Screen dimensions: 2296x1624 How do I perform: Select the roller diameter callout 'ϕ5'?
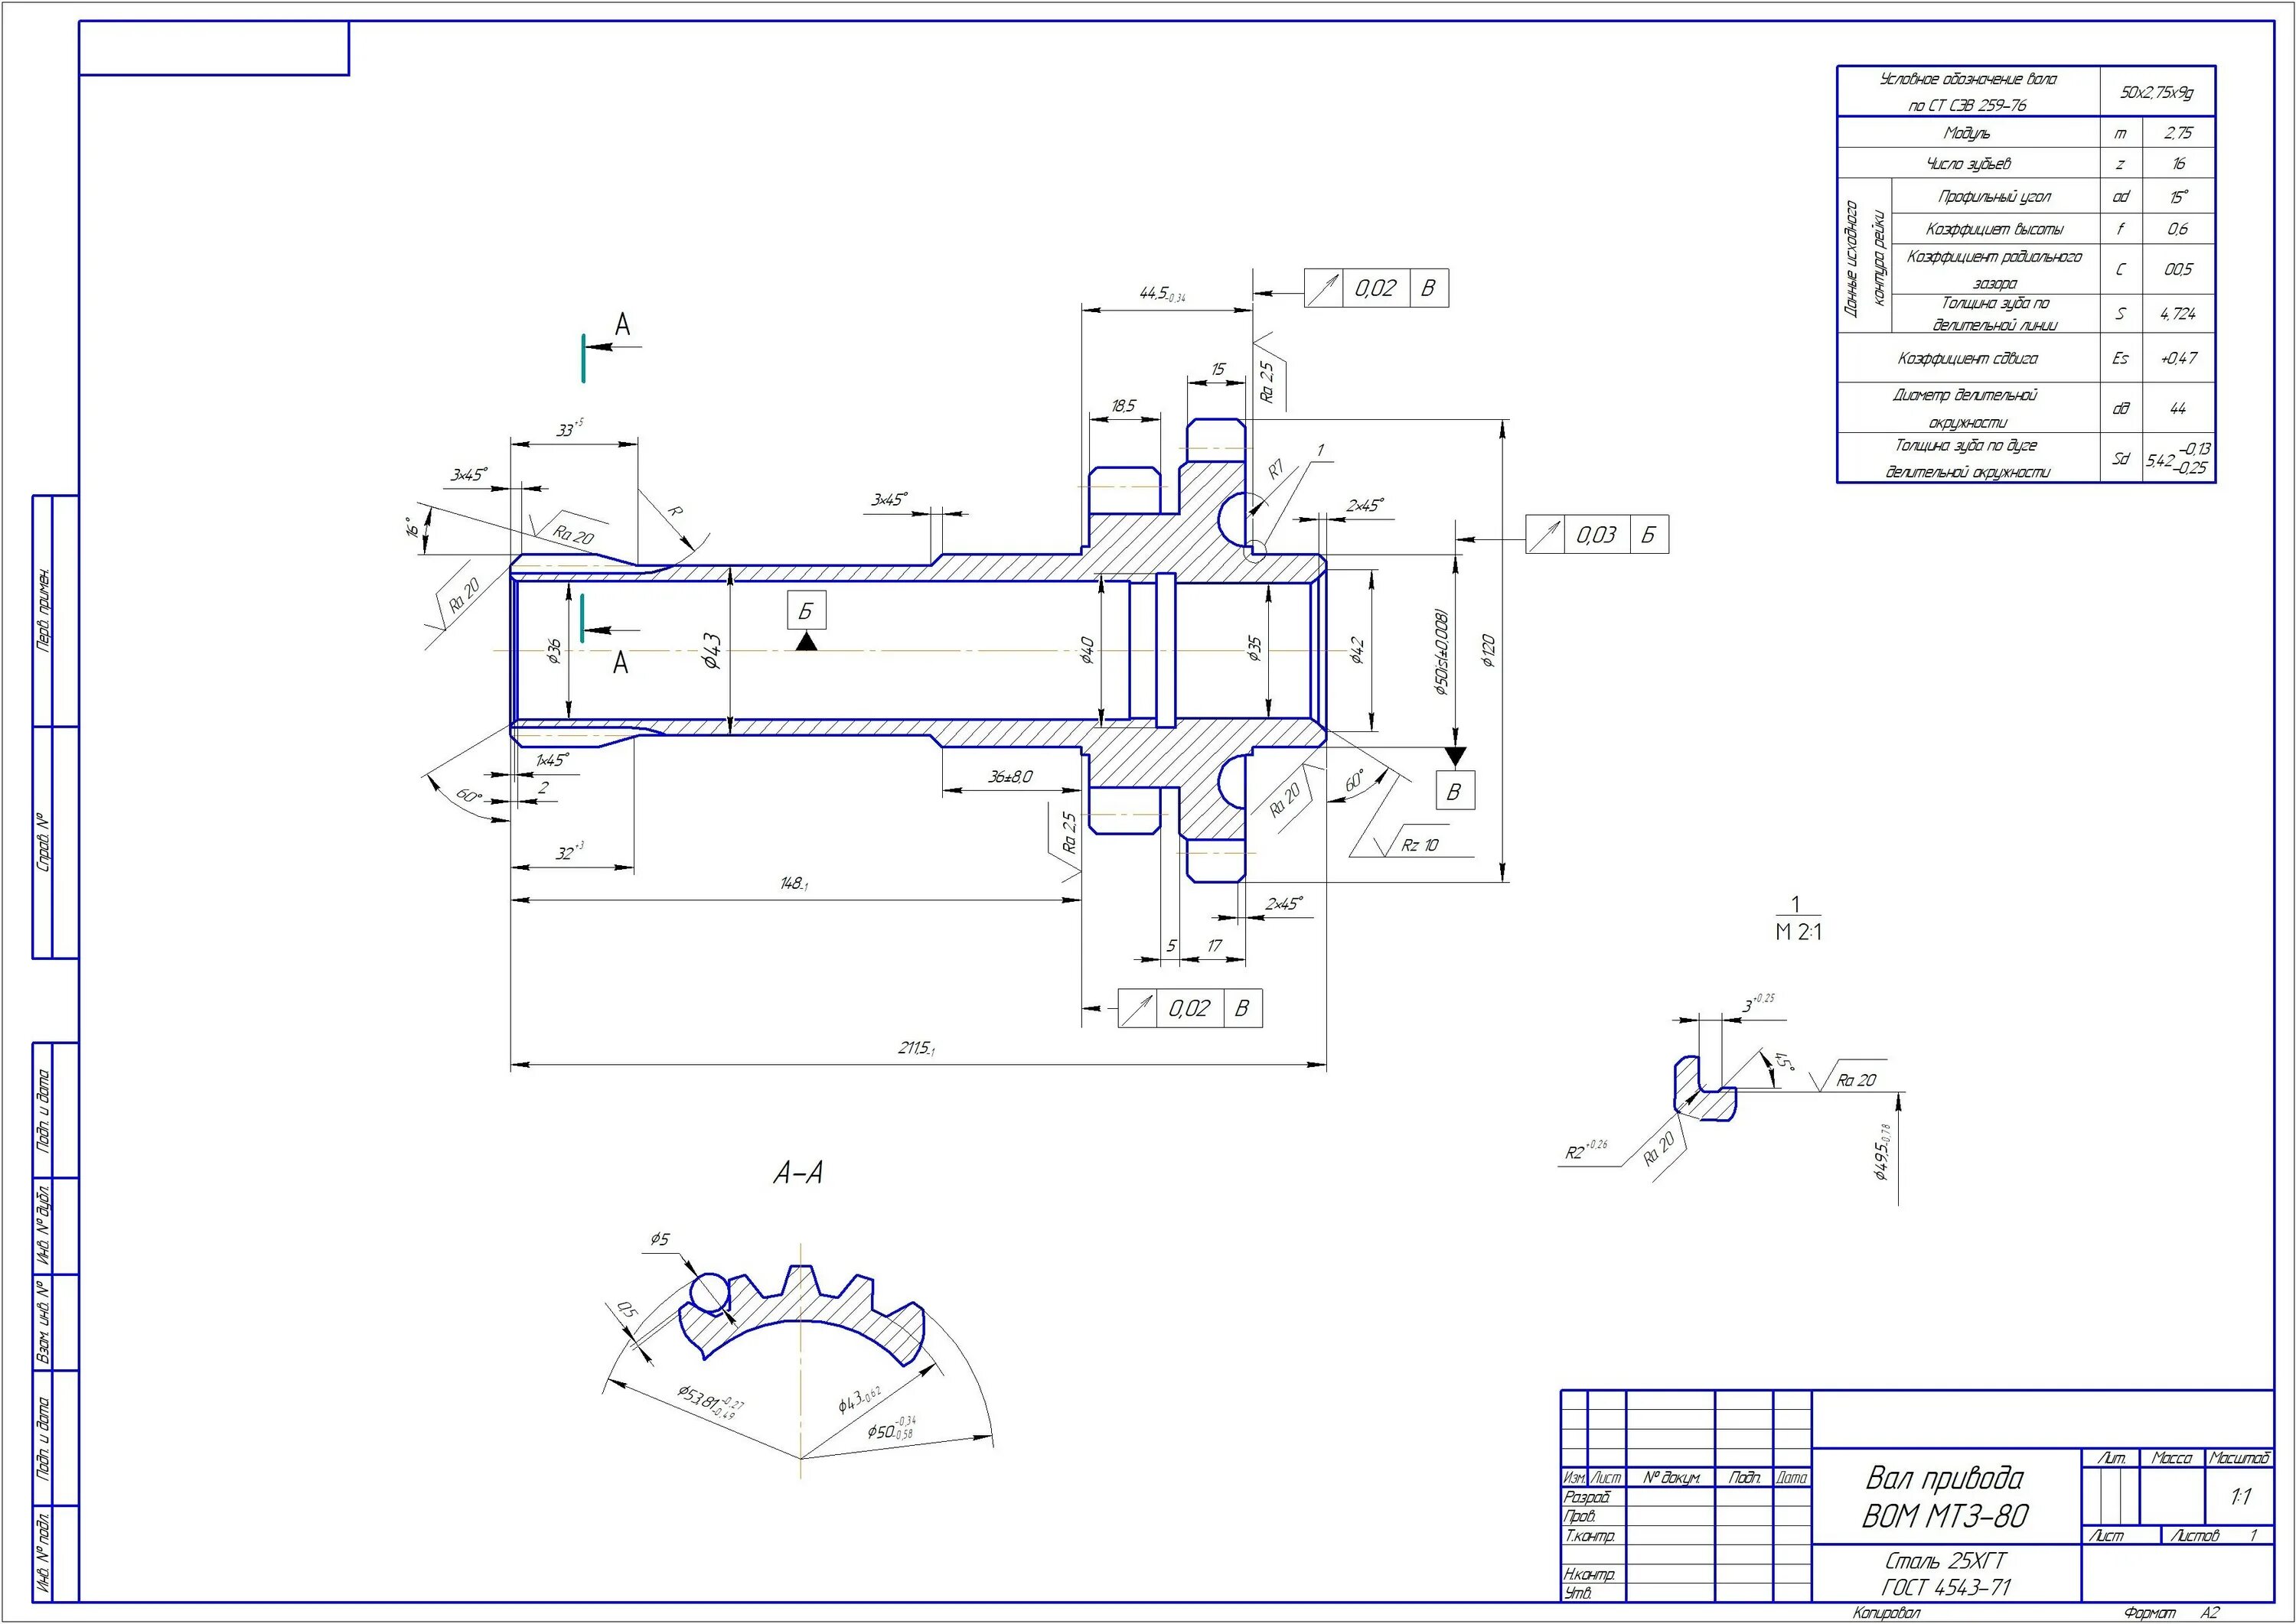659,1240
